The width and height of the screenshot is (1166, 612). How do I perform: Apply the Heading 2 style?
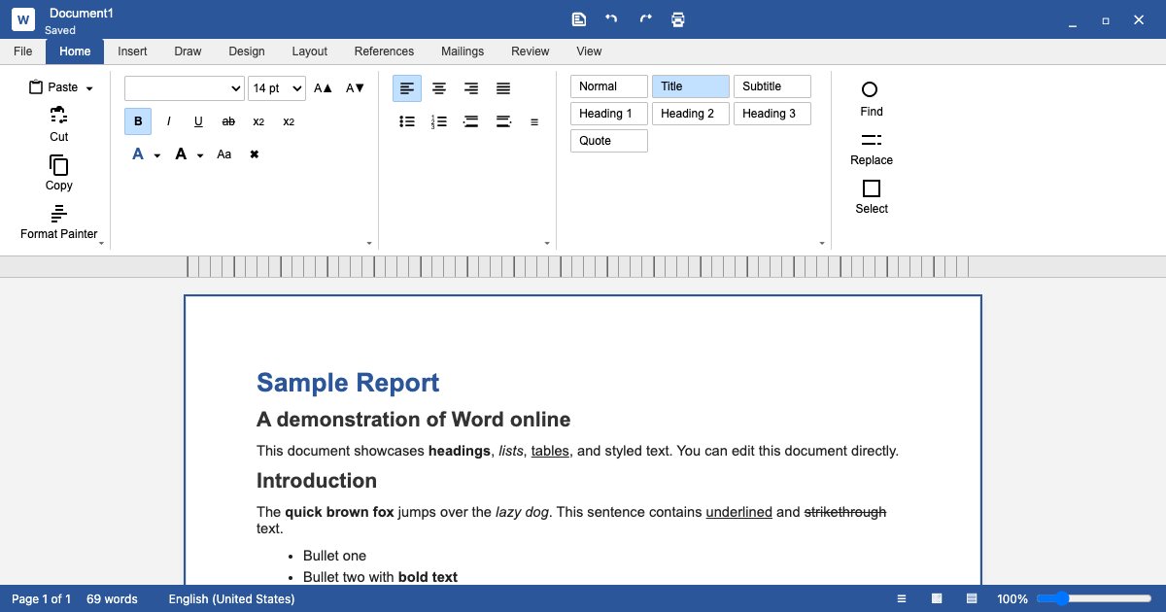pyautogui.click(x=691, y=114)
